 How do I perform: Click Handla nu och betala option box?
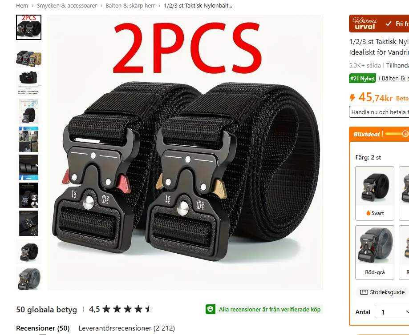[x=379, y=112]
